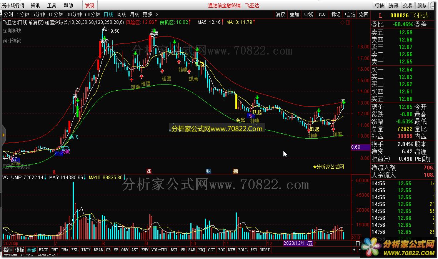Click the 买一 12.64 bid row
The image size is (438, 259).
coord(392,70)
